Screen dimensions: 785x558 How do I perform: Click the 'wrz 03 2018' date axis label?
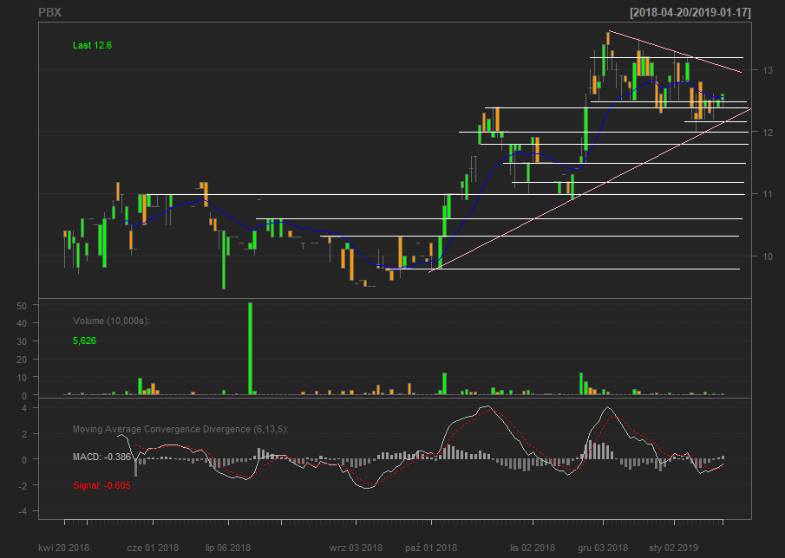pos(356,548)
